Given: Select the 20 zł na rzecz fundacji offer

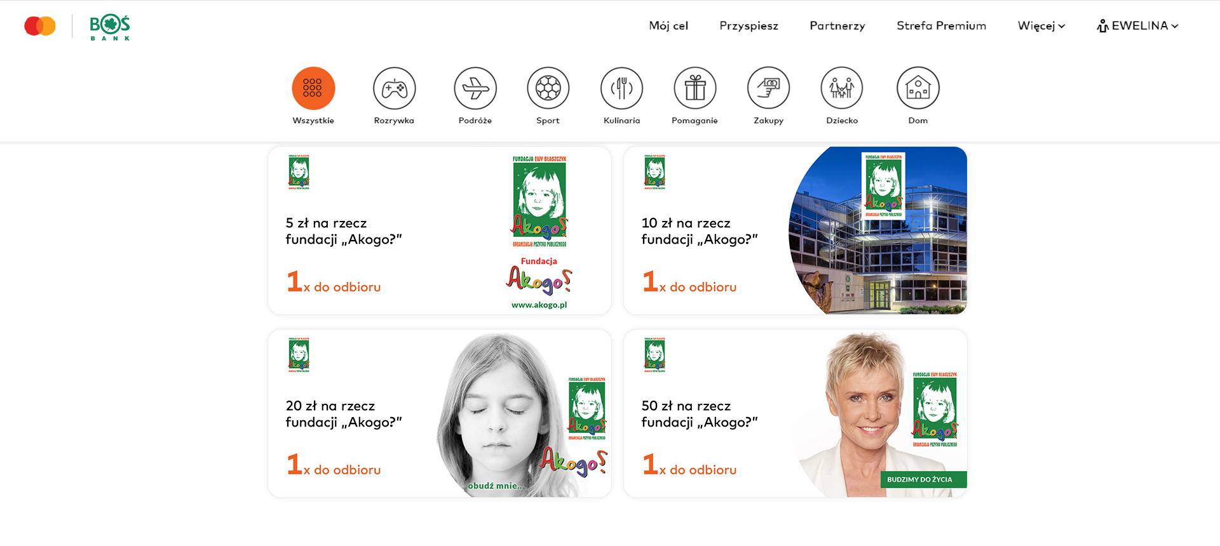Looking at the screenshot, I should coord(440,413).
